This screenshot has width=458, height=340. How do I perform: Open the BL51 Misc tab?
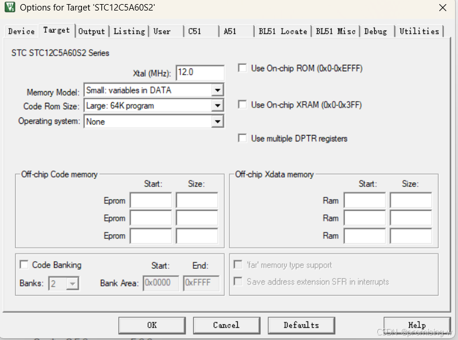[336, 31]
